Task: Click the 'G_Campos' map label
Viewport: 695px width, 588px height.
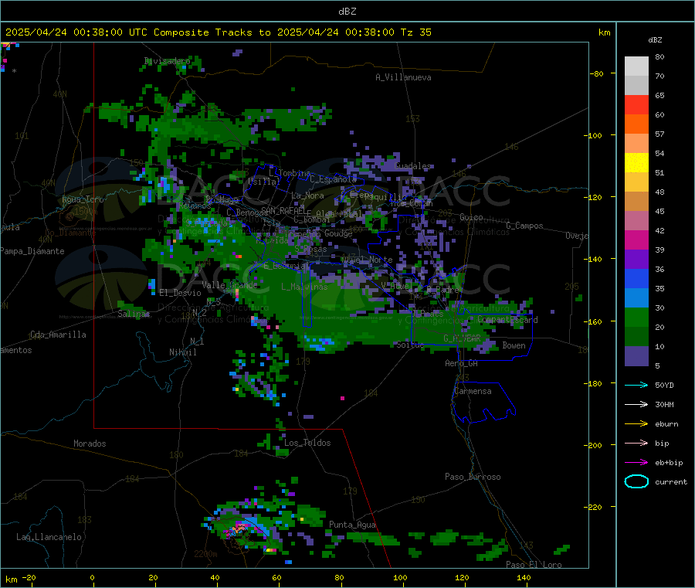Action: [524, 226]
